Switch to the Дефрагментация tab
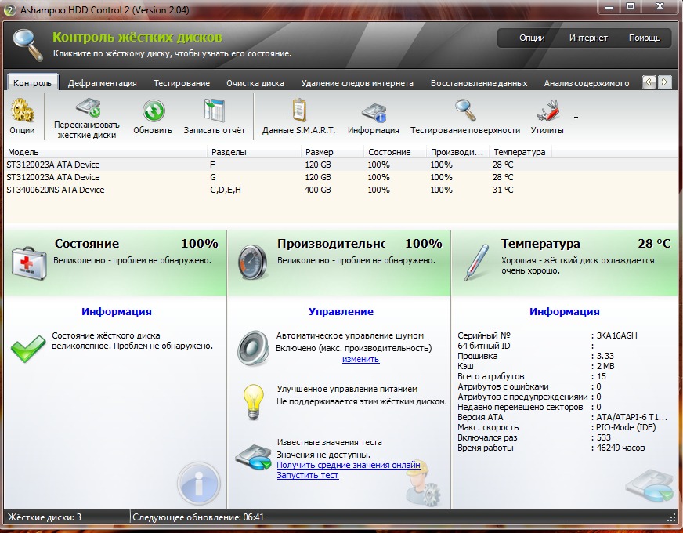Screen dimensions: 683x533 102,83
